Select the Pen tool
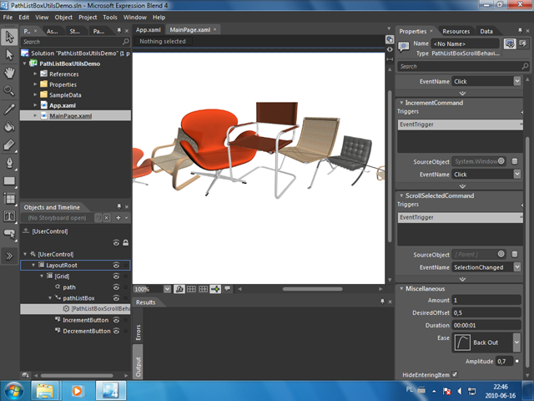Screen dimensions: 534x401 pyautogui.click(x=9, y=163)
